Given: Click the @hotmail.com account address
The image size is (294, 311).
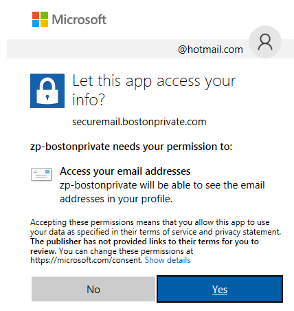Looking at the screenshot, I should point(210,50).
